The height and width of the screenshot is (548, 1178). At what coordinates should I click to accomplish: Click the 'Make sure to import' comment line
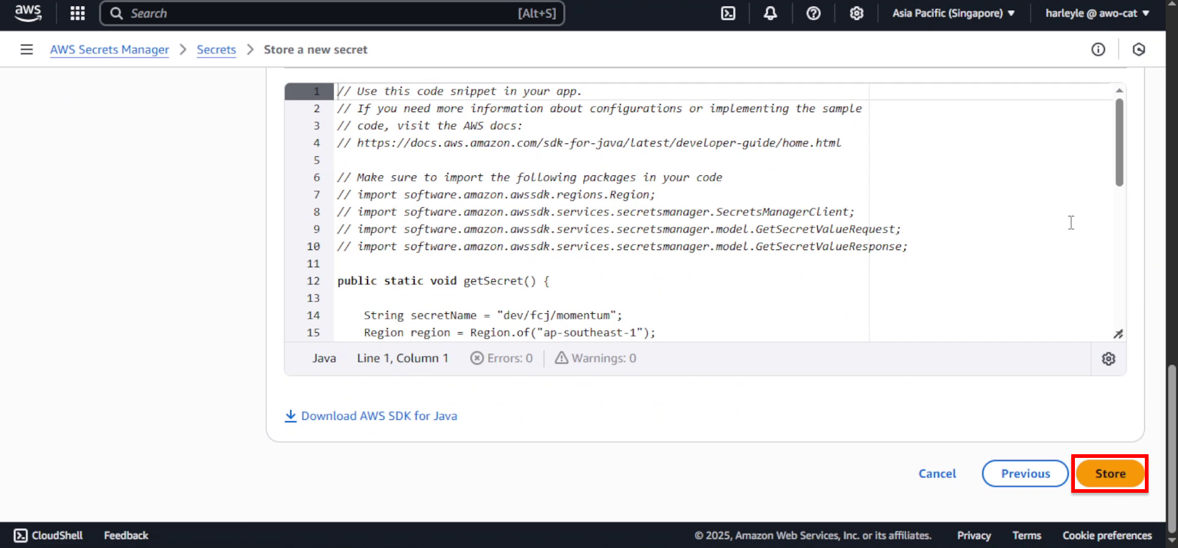pyautogui.click(x=529, y=177)
